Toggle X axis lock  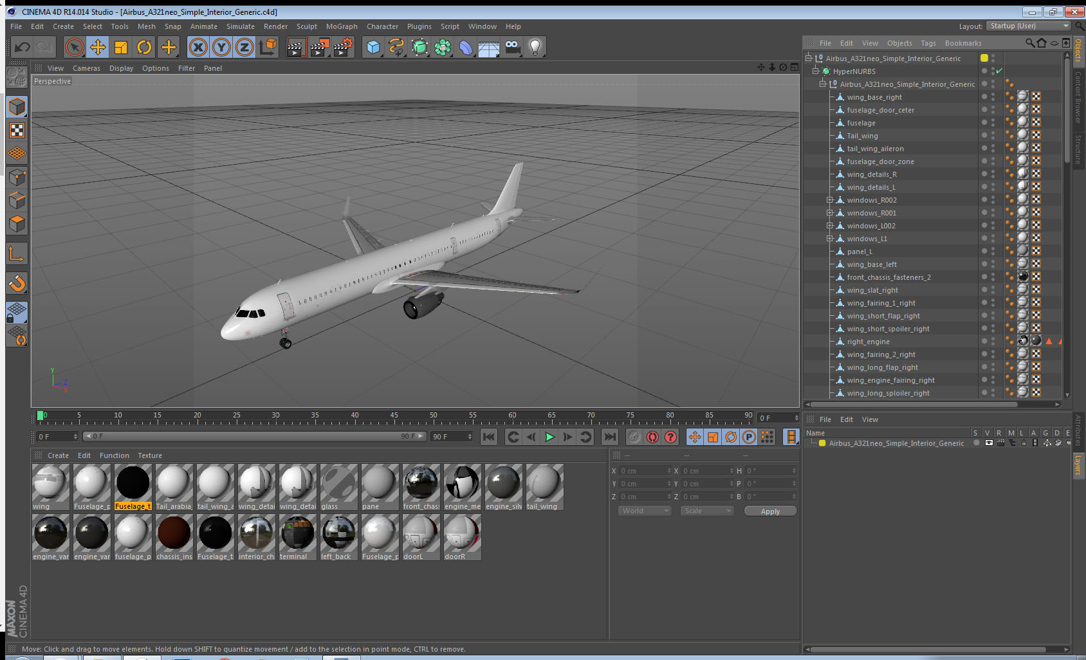(x=198, y=47)
